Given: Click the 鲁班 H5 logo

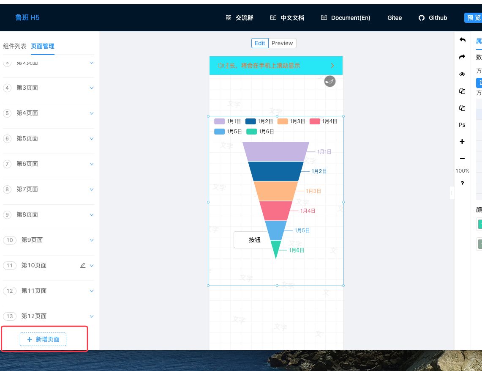Looking at the screenshot, I should pos(27,17).
